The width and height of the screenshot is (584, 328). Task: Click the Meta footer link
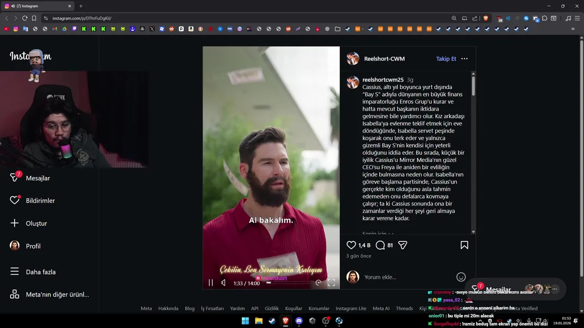[146, 308]
